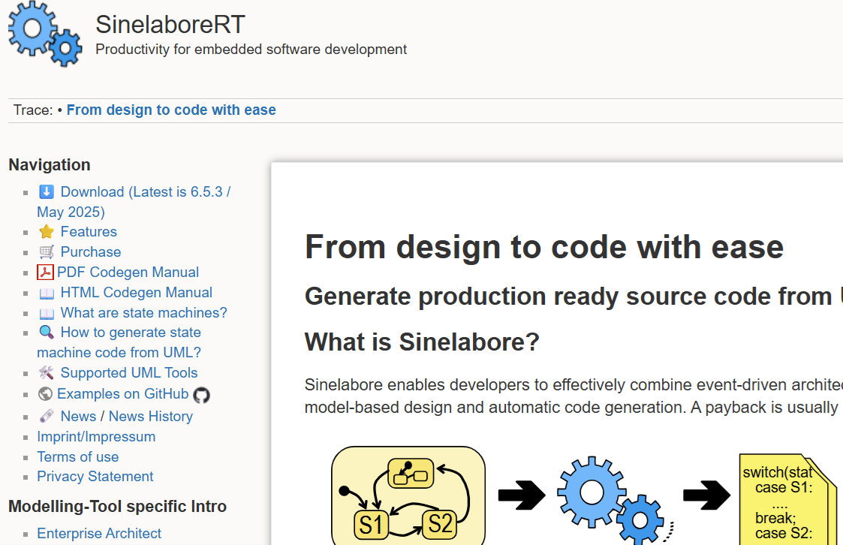843x545 pixels.
Task: Click the main heading From design to code with ease
Action: (x=544, y=247)
